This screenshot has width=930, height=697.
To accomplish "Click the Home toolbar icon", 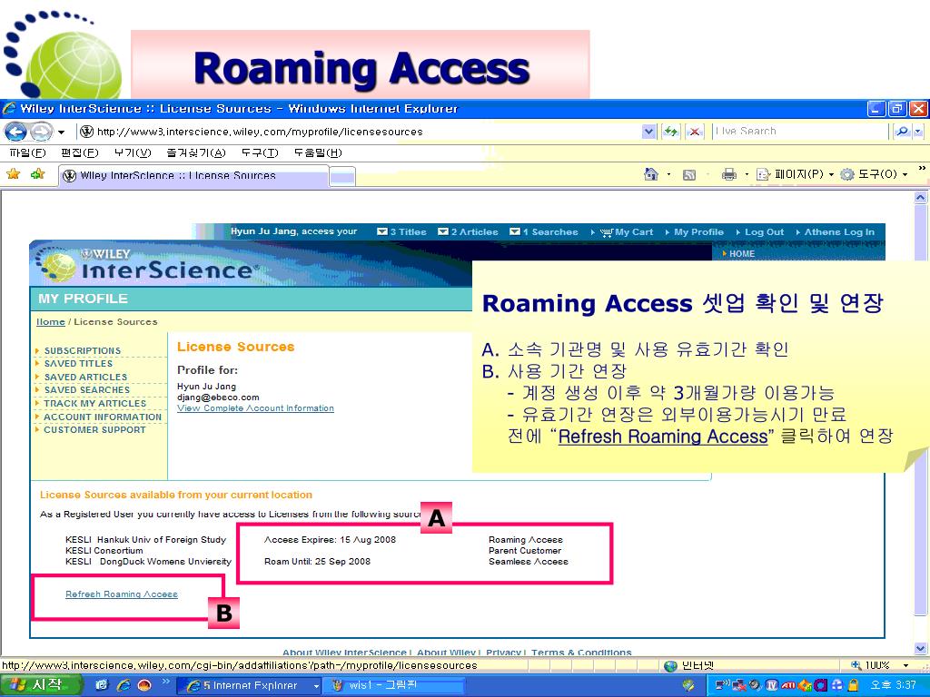I will pyautogui.click(x=651, y=174).
